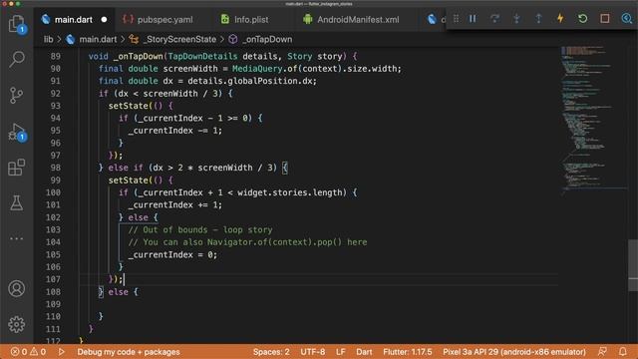Click 'MediaQuery' on line 90
Screen dimensions: 638x359
257,69
